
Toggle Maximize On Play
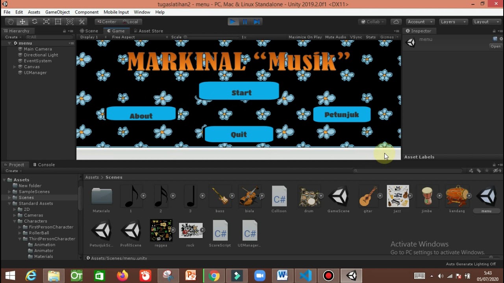pyautogui.click(x=305, y=37)
